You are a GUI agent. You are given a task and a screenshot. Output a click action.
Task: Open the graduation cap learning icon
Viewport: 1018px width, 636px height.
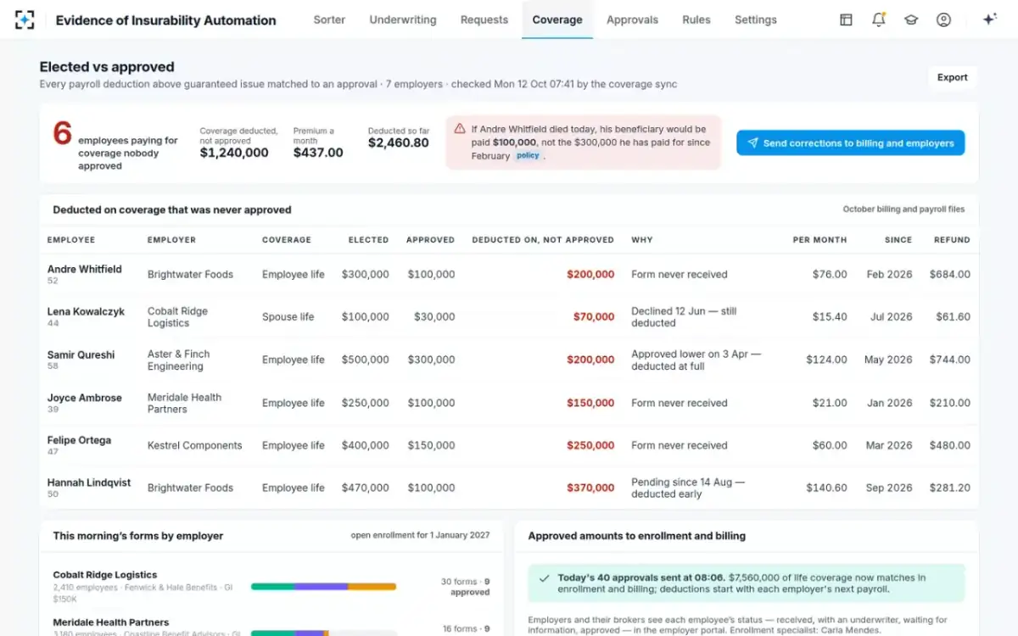pos(911,20)
